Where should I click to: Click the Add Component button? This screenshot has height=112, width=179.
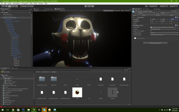tap(155, 43)
